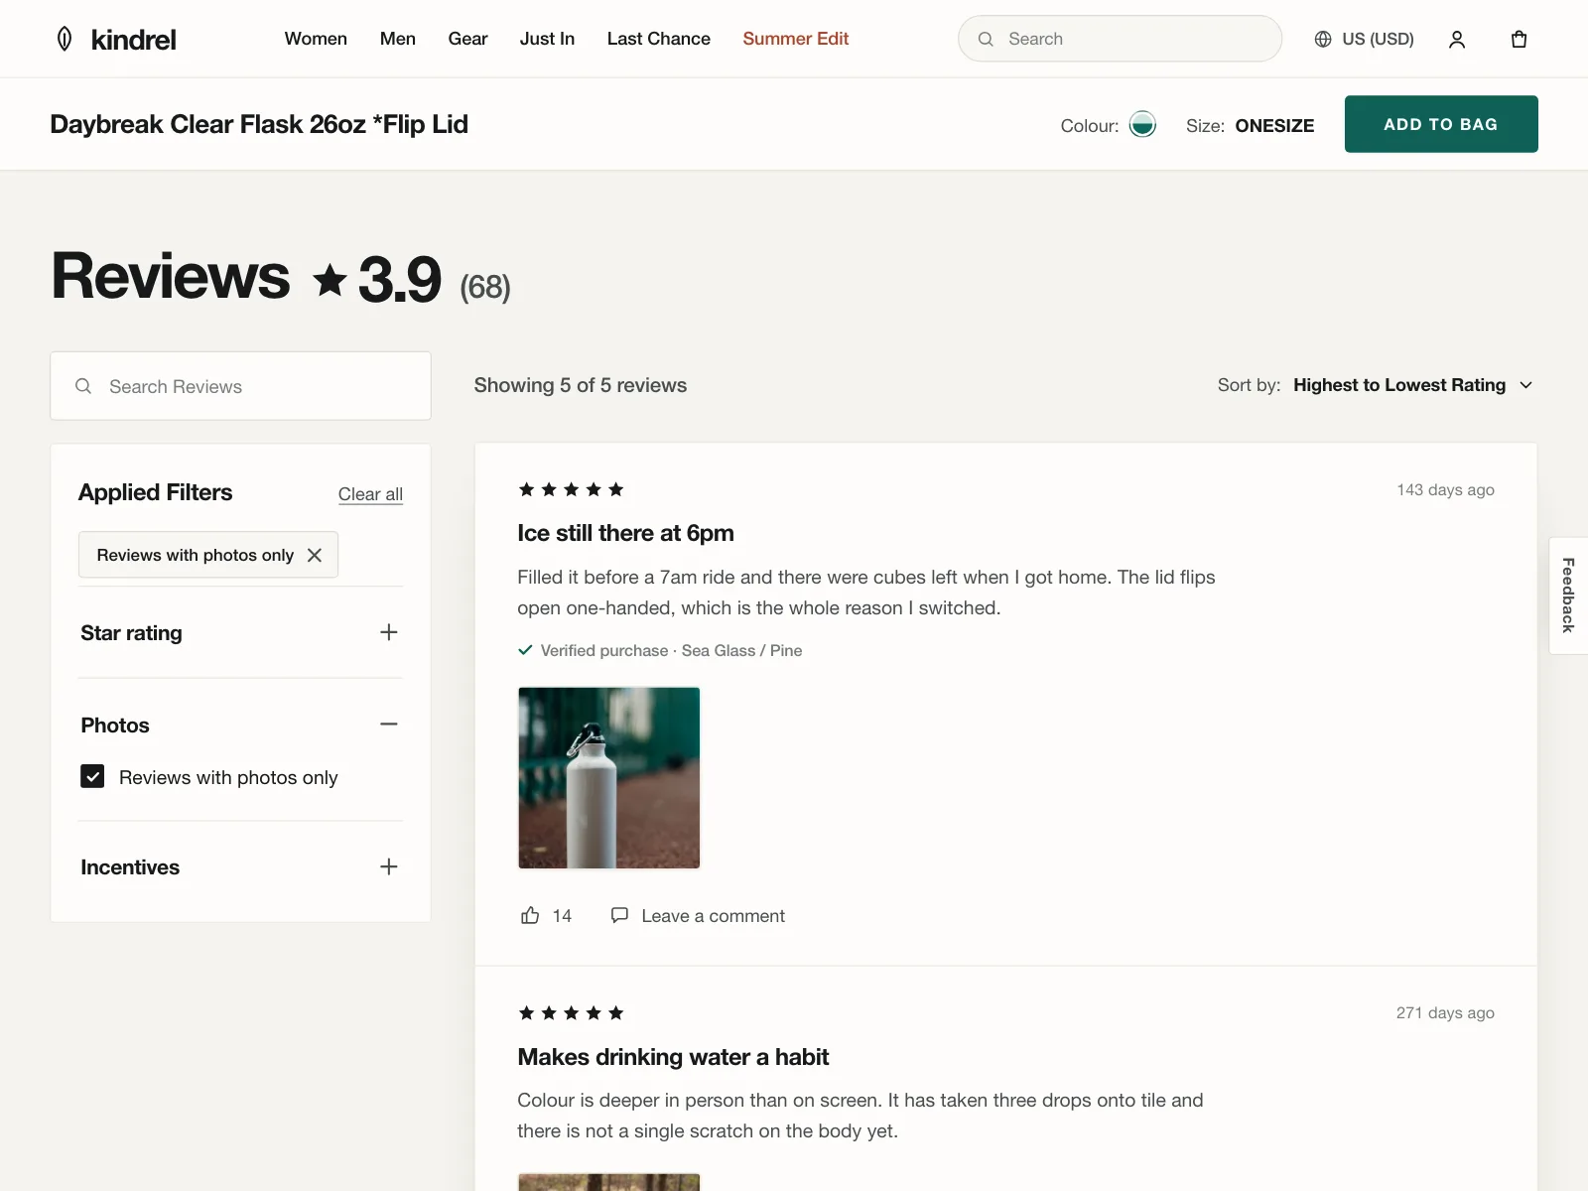Open the account profile icon
Viewport: 1588px width, 1191px height.
pyautogui.click(x=1457, y=39)
